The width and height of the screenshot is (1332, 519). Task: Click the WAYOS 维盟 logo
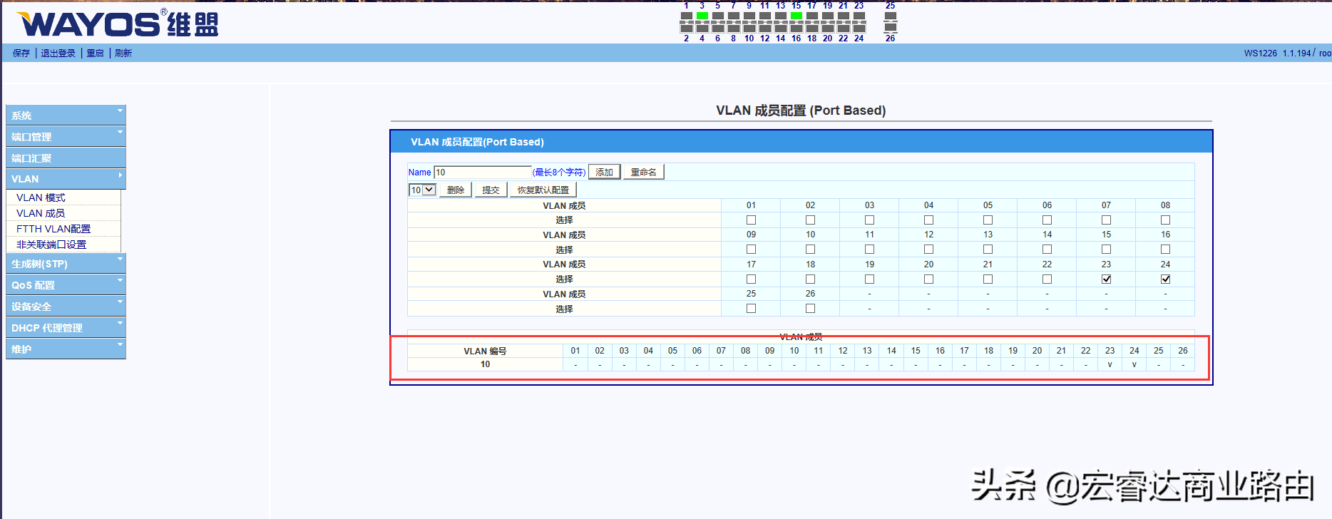point(118,24)
